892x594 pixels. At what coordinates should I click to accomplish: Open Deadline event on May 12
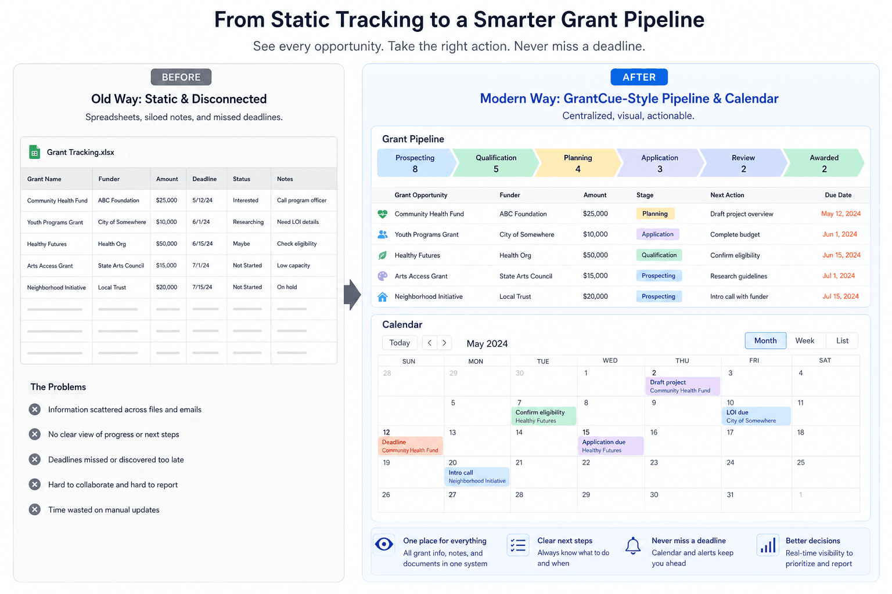click(411, 446)
